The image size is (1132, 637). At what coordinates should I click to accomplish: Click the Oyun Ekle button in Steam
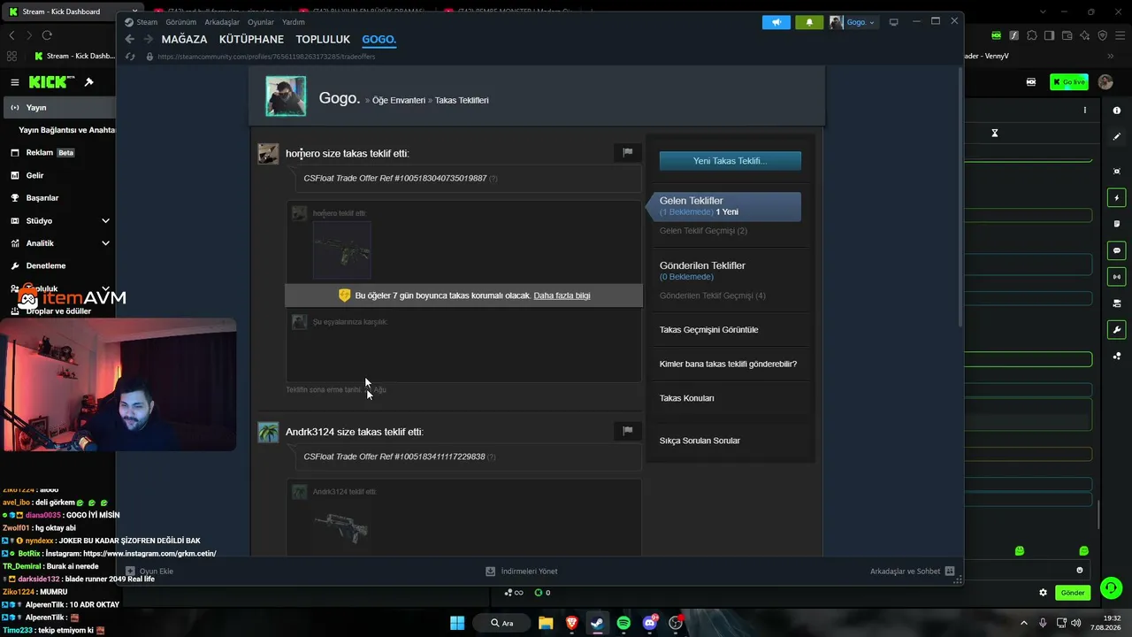click(149, 572)
